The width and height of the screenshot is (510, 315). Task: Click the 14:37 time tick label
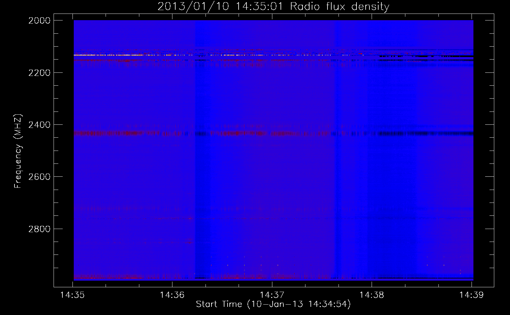tap(272, 295)
